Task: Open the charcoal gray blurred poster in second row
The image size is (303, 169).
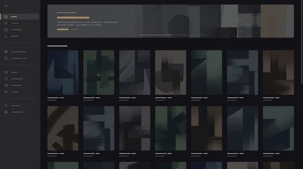Action: (x=135, y=128)
